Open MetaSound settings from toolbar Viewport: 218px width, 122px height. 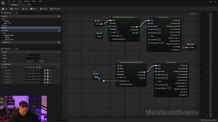click(x=55, y=9)
